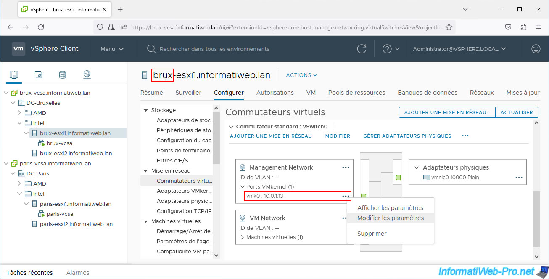Open the Hosts and Clusters inventory icon
The width and height of the screenshot is (549, 279).
click(14, 75)
